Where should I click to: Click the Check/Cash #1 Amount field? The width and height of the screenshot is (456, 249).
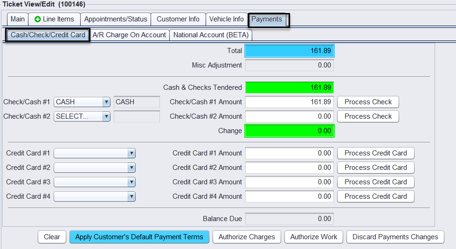(x=289, y=102)
